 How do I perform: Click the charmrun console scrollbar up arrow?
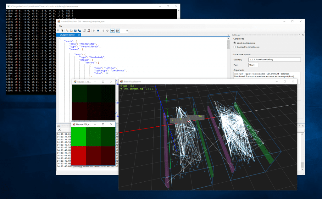point(179,11)
